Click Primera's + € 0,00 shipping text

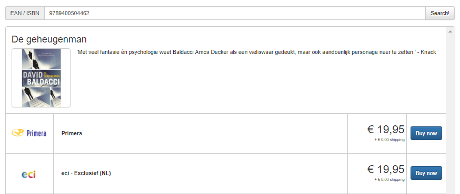389,139
